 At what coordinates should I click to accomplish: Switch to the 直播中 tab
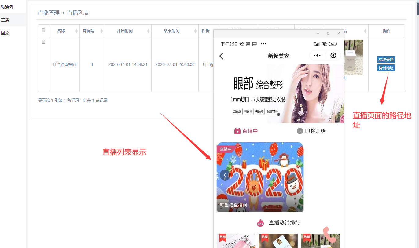coord(246,131)
